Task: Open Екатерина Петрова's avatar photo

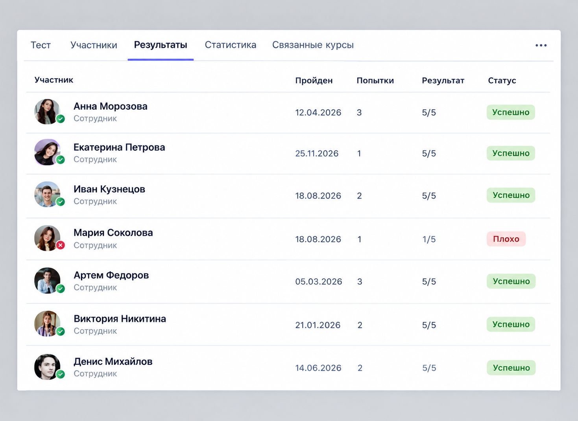Action: coord(47,152)
